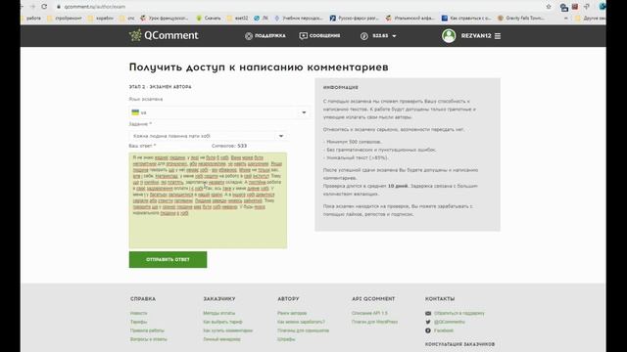This screenshot has height=352, width=627.
Task: Go forward with the browser arrow
Action: pos(32,7)
